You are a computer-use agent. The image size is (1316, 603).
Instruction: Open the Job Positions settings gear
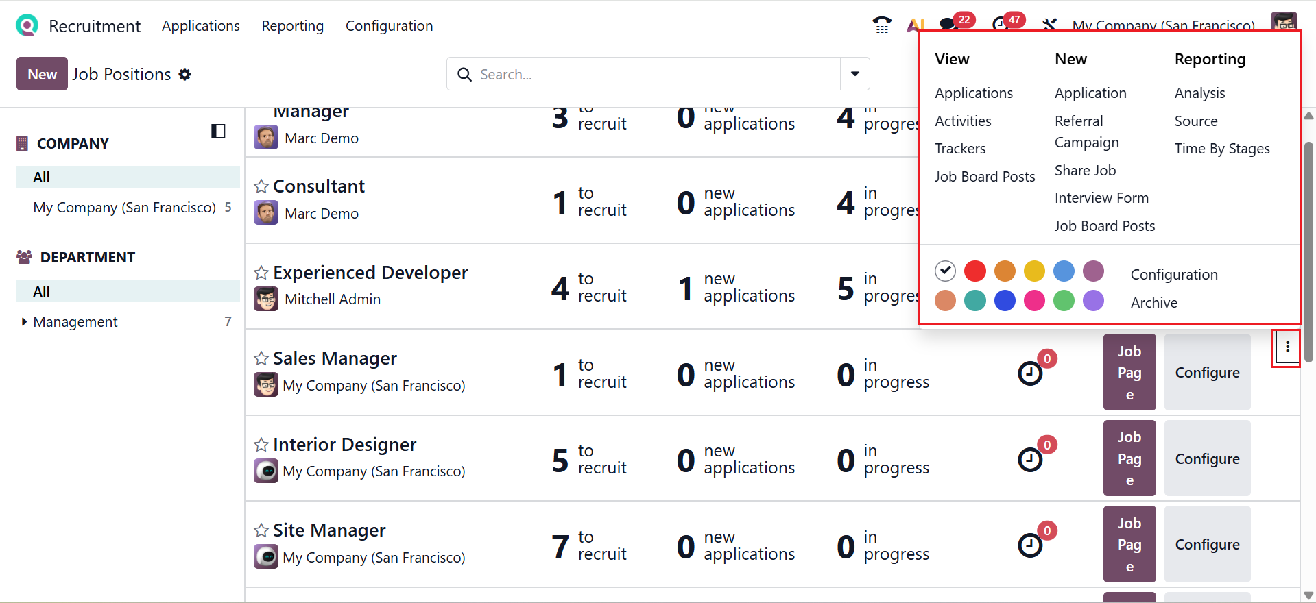(x=185, y=74)
